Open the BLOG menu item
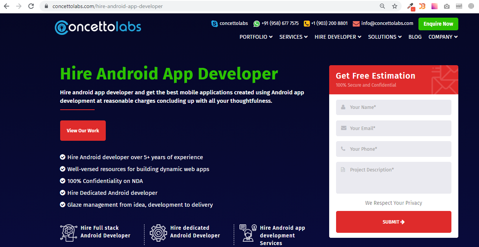The width and height of the screenshot is (479, 247). click(x=415, y=37)
